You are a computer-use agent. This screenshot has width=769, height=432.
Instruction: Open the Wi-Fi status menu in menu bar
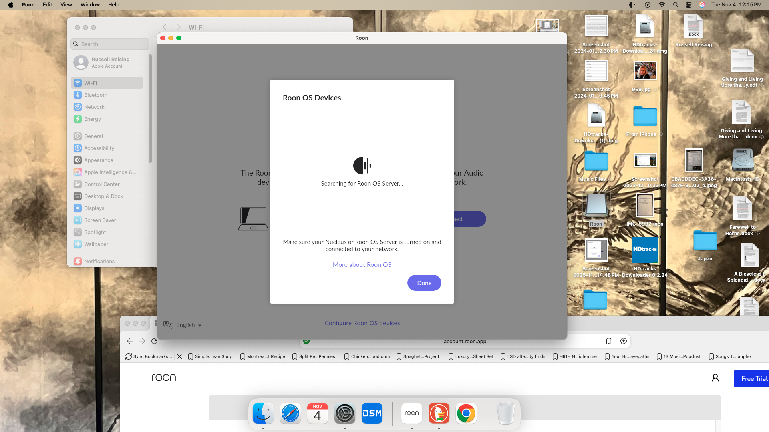pyautogui.click(x=662, y=5)
